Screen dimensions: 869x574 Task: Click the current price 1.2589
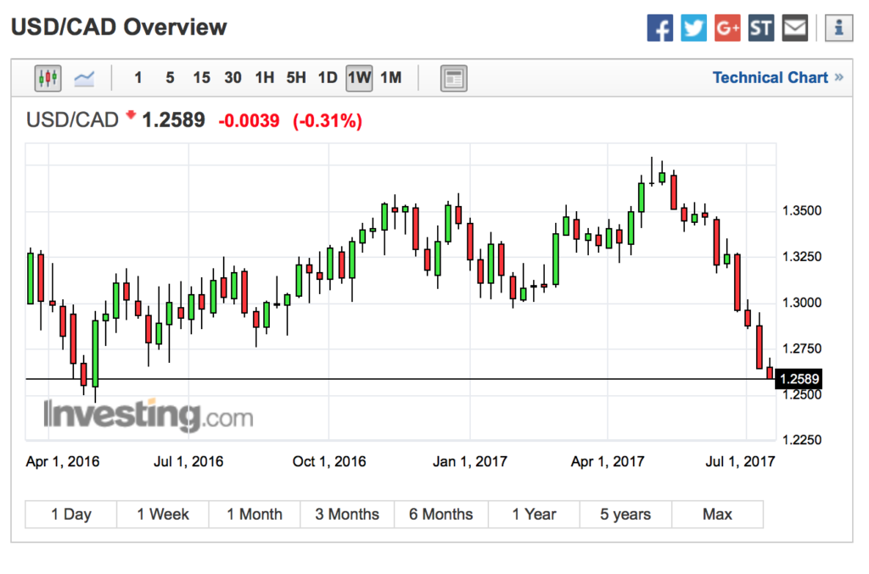pos(173,120)
